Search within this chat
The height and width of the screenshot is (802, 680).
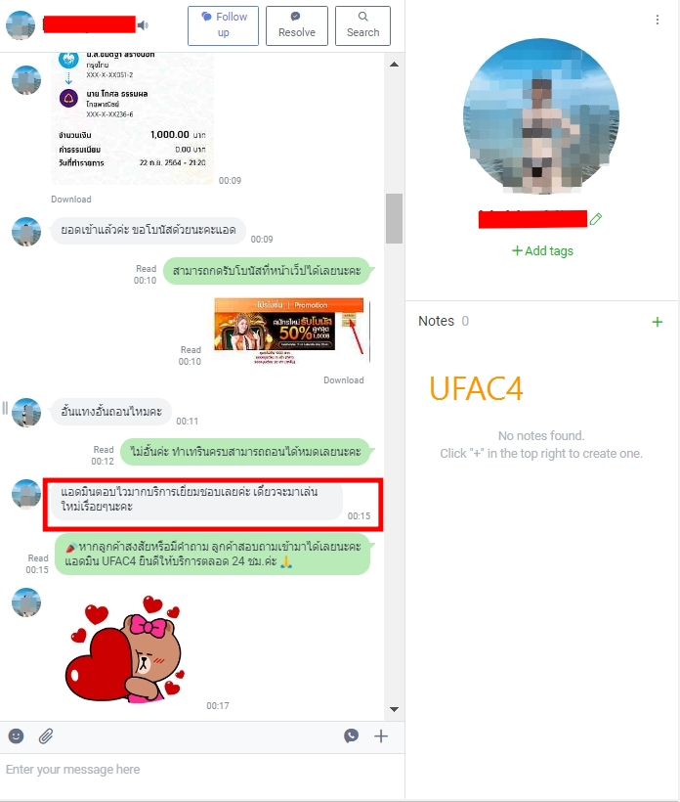362,25
